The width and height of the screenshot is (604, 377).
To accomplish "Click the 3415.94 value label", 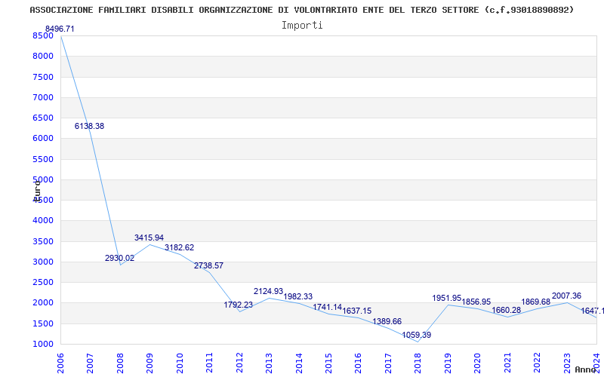I will click(149, 238).
